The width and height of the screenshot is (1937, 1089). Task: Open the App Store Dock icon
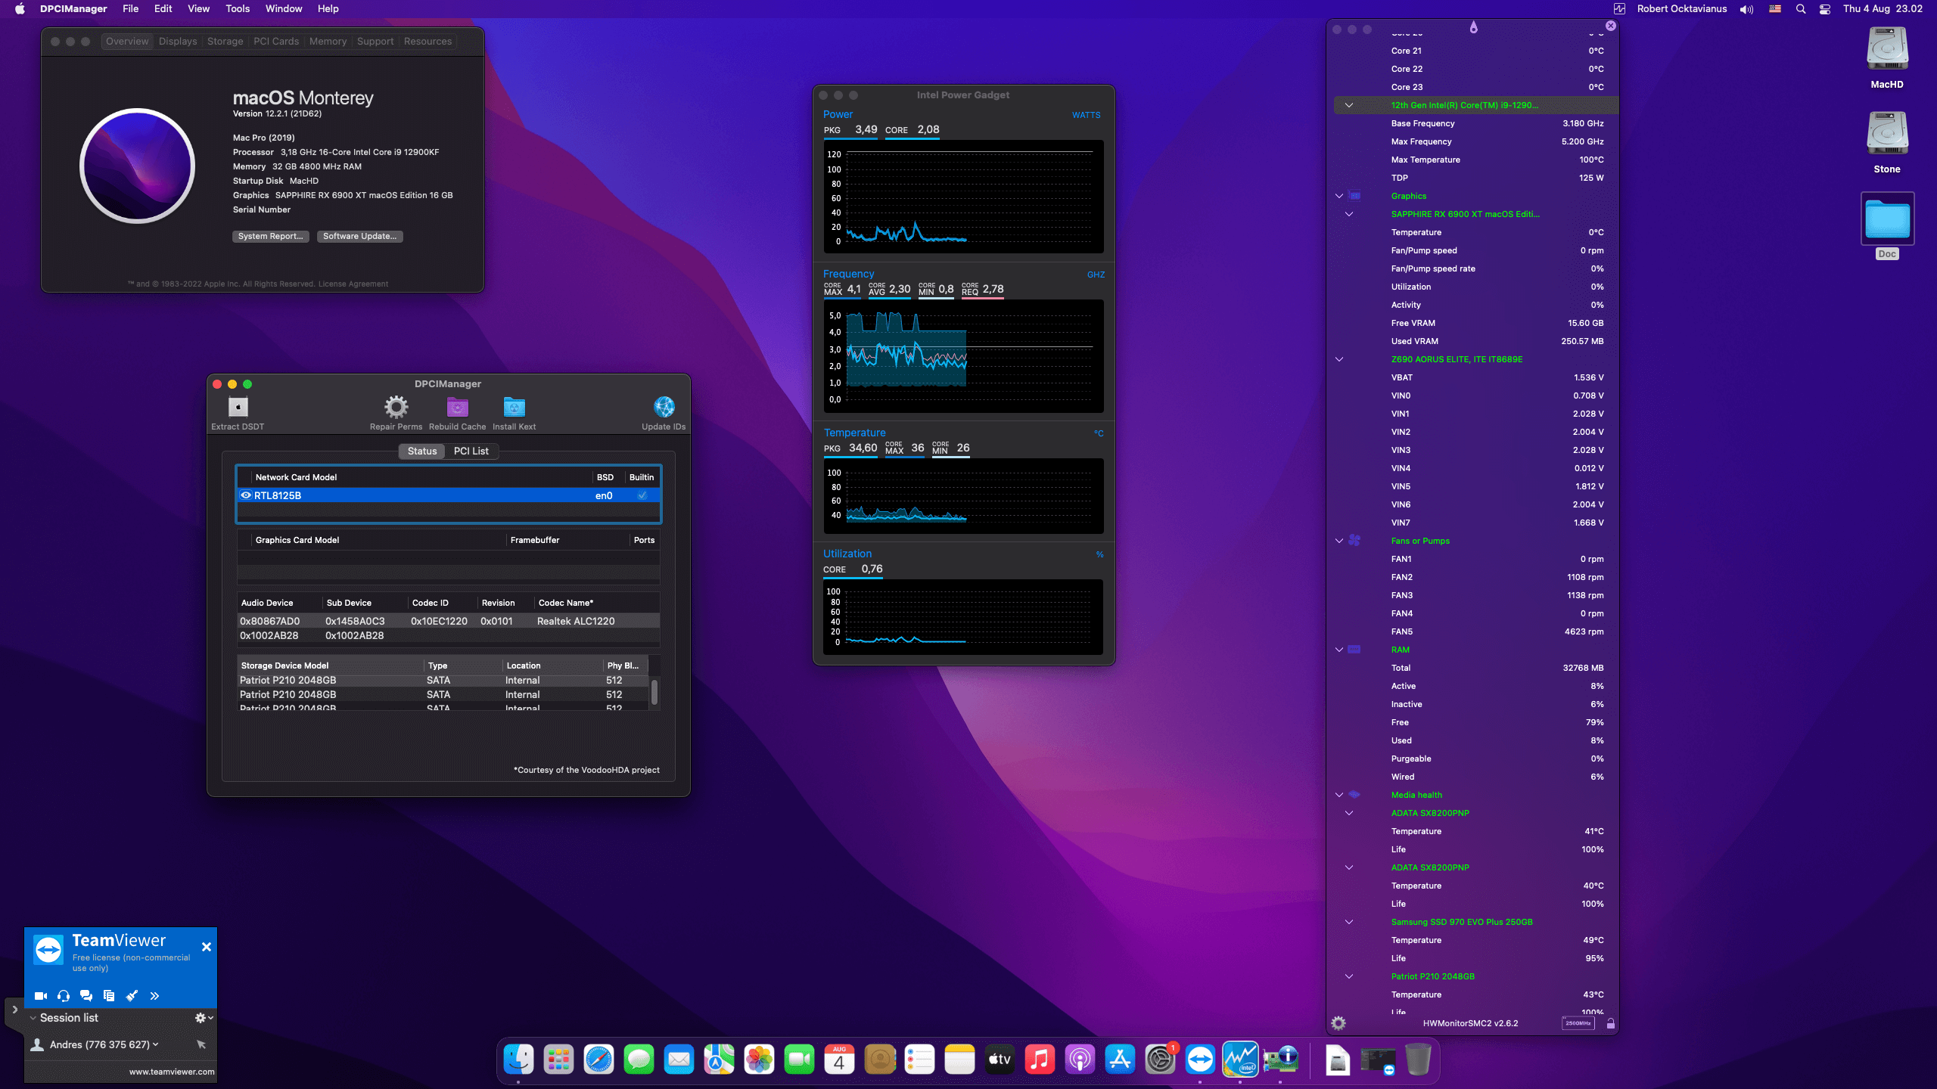[1120, 1060]
